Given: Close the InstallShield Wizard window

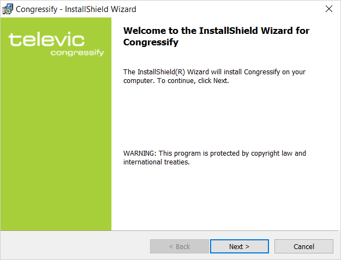Looking at the screenshot, I should click(328, 9).
